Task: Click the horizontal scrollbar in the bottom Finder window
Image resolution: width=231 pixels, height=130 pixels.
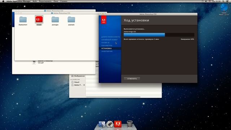Action: 113,97
